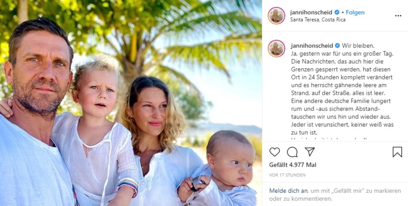Click verified badge in the header
408x206 pixels.
tap(337, 12)
